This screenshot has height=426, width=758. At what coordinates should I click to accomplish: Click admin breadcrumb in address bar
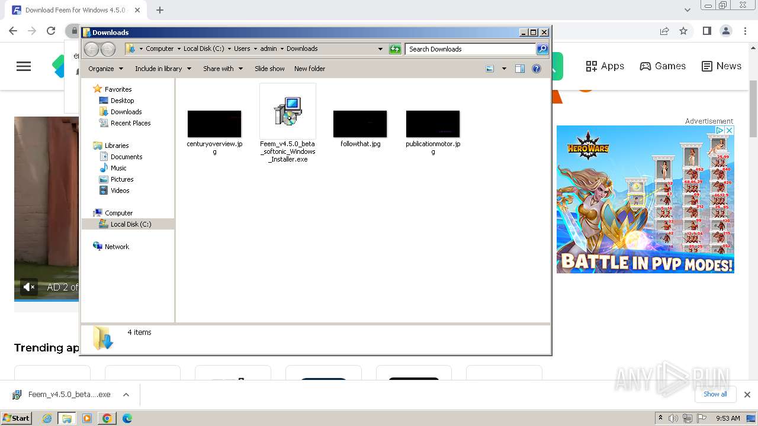[x=268, y=49]
